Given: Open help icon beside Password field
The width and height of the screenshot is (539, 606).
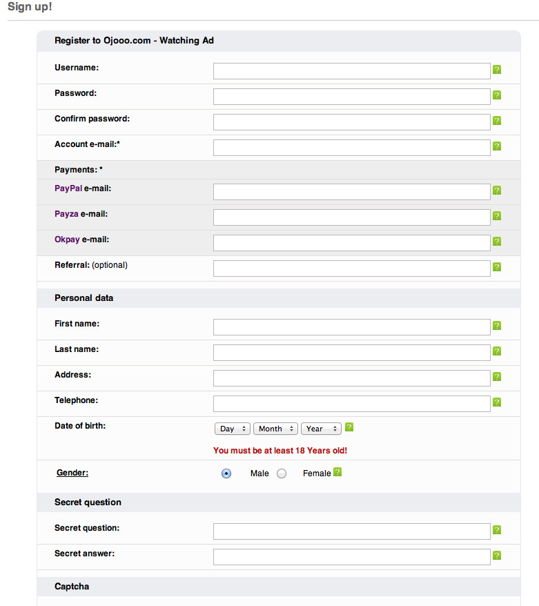Looking at the screenshot, I should click(x=497, y=95).
